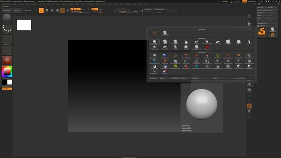Select the Sphere3D mesh tool
Viewport: 281px width, 158px height.
(154, 42)
